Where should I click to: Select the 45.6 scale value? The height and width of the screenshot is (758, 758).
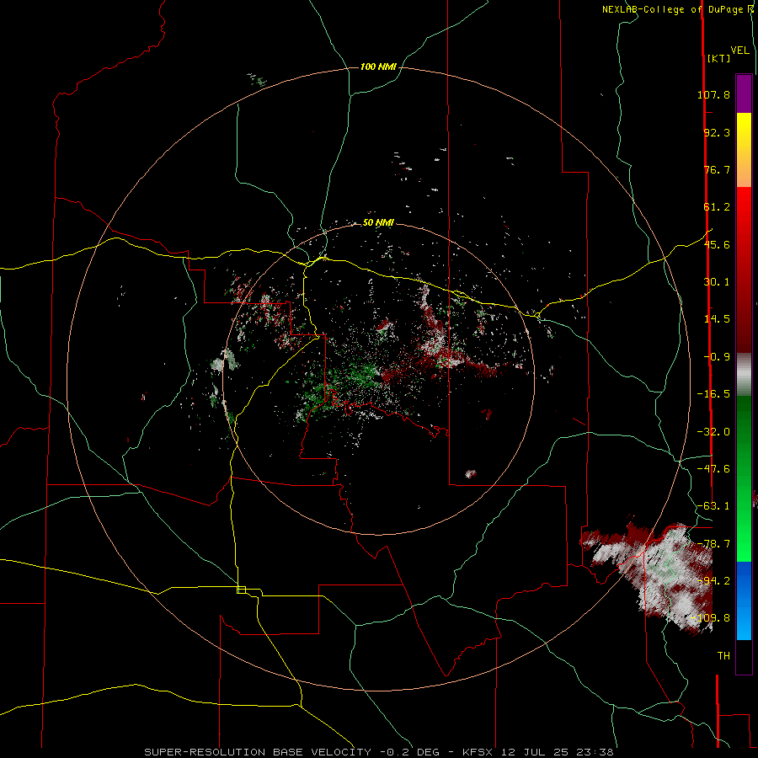click(717, 244)
